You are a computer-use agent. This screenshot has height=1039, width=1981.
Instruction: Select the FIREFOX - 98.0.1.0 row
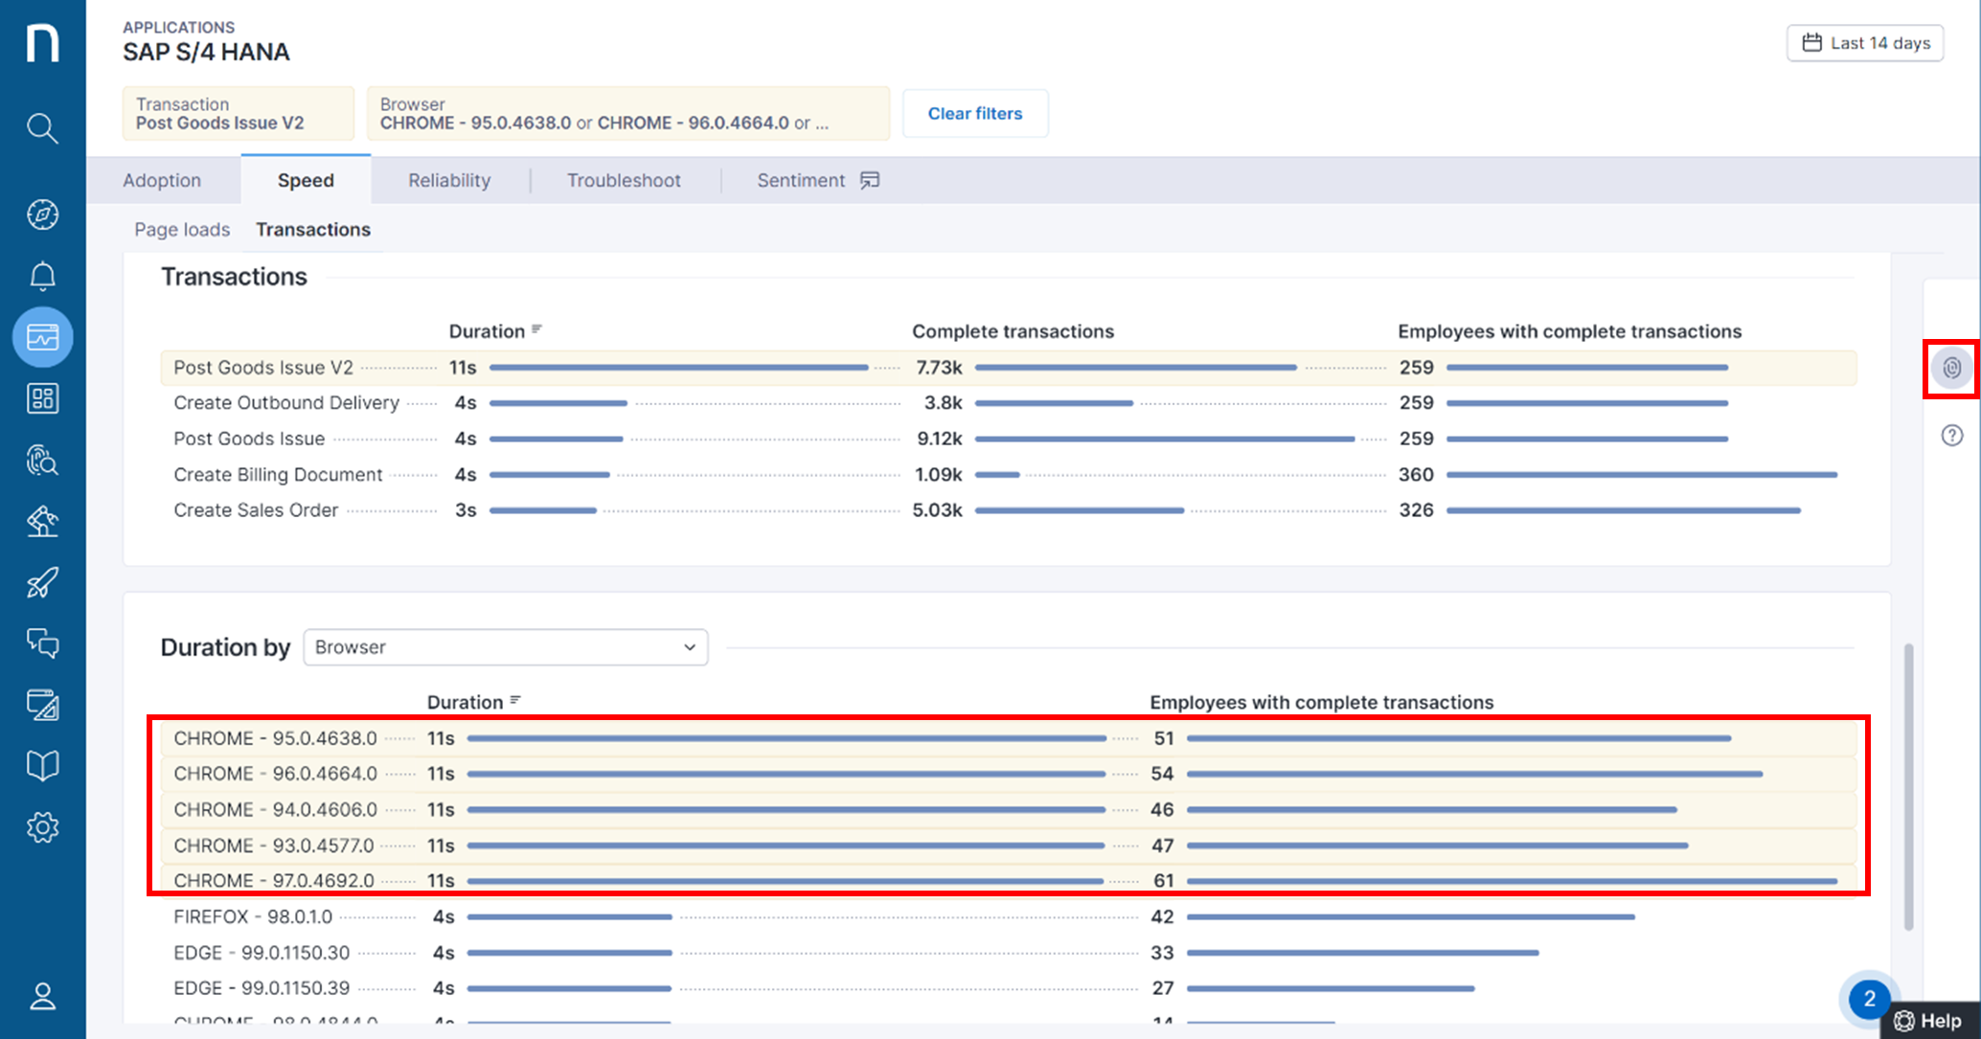click(254, 917)
